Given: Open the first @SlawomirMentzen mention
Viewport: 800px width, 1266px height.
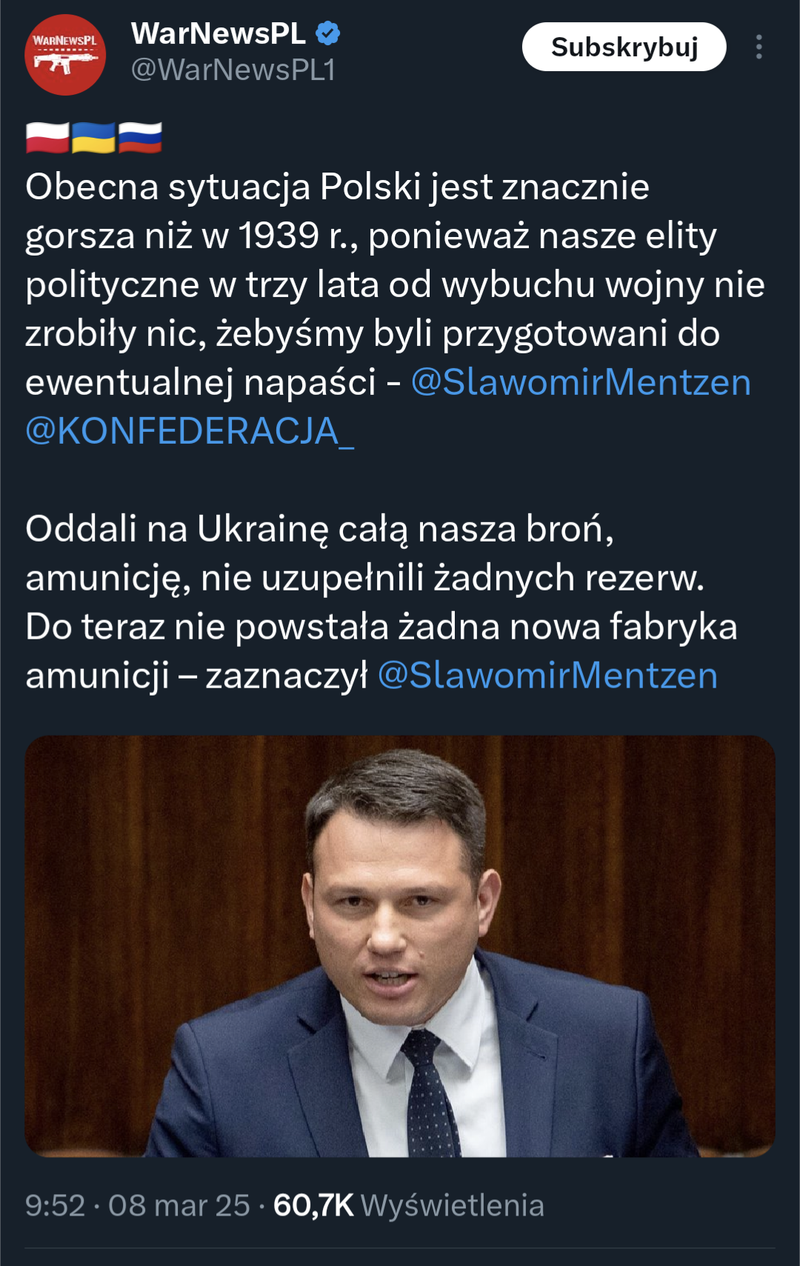Looking at the screenshot, I should point(581,382).
